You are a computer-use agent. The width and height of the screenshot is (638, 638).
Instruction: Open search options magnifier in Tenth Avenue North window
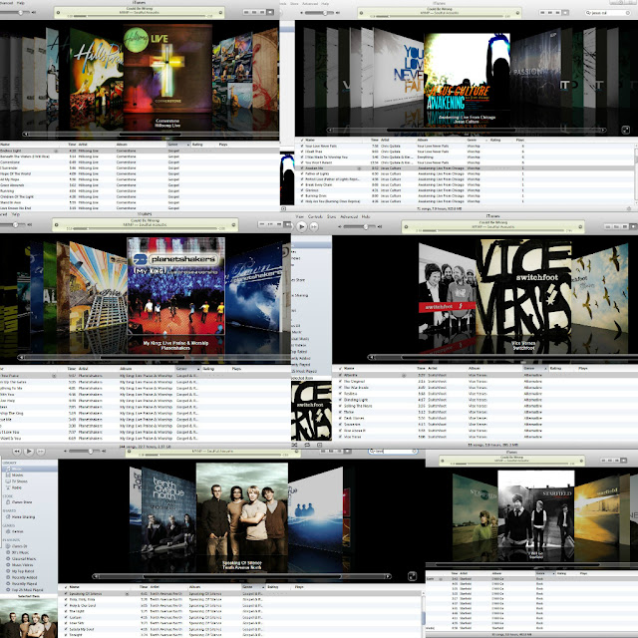(x=371, y=451)
